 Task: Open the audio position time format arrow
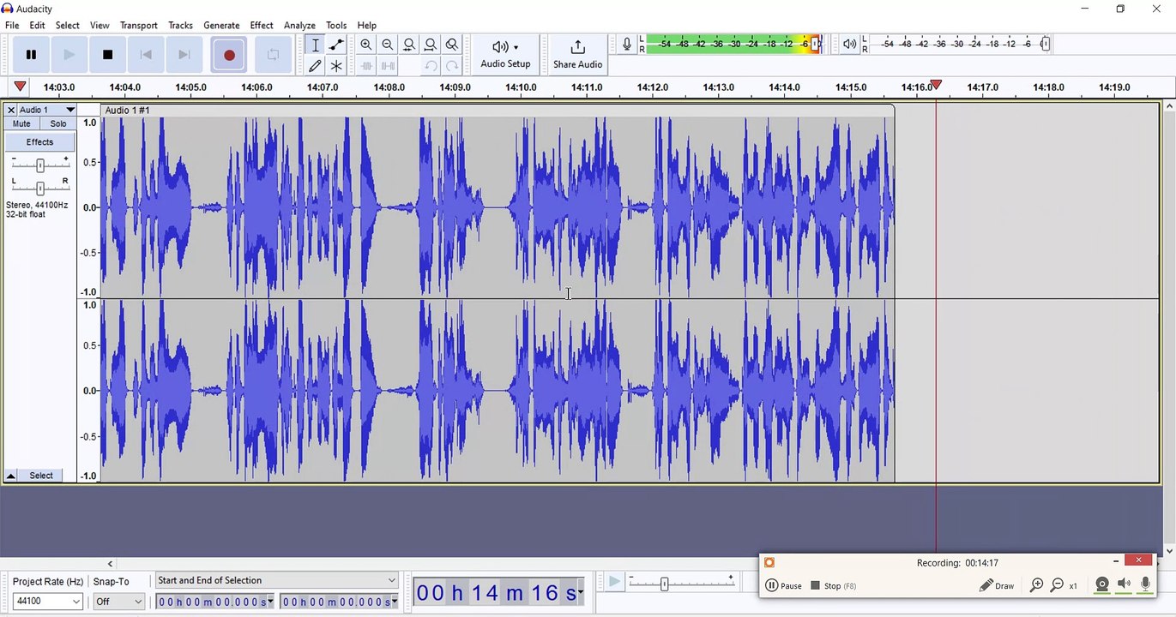pos(581,592)
